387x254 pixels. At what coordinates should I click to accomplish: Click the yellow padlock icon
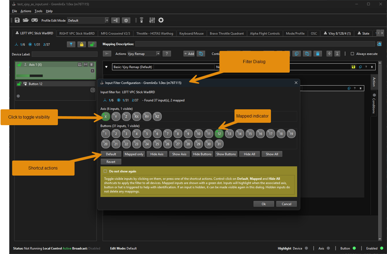pyautogui.click(x=82, y=44)
